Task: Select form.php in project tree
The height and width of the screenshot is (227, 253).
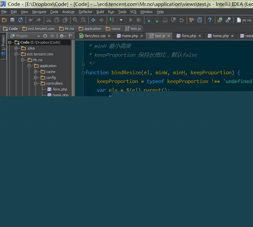Action: 57,89
